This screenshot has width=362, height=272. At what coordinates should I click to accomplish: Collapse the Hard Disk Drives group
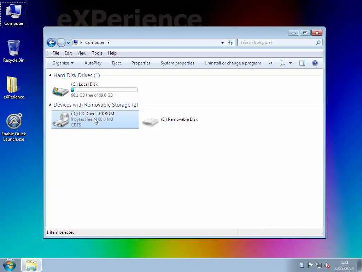[50, 75]
